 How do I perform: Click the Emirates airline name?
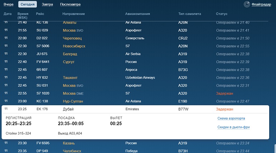point(132,109)
